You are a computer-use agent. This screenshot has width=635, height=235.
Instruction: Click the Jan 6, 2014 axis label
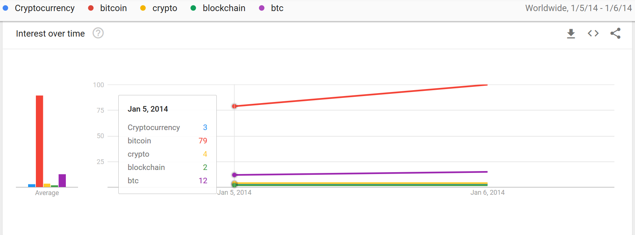pos(487,193)
